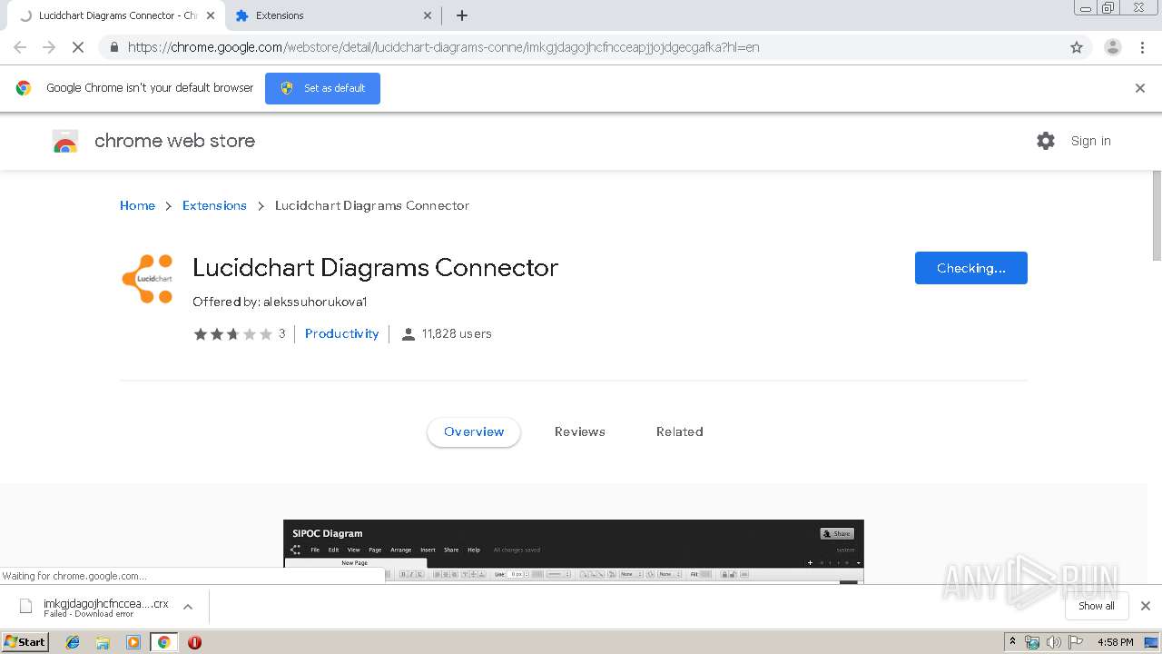
Task: Close the Extensions tab
Action: tap(428, 15)
